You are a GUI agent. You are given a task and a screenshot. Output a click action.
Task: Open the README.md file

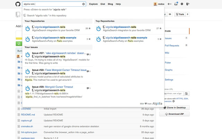point(28,115)
